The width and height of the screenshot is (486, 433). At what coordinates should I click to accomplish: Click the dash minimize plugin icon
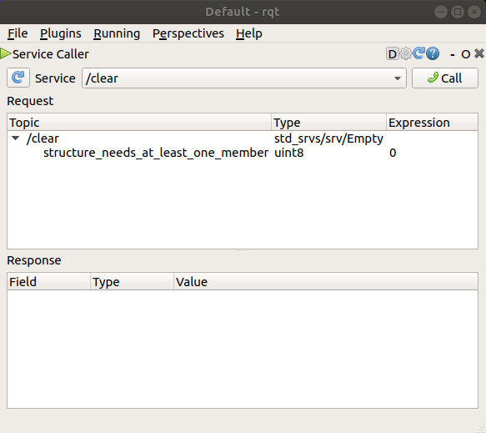point(453,54)
